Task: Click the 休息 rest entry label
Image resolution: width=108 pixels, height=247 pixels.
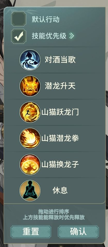Action: pyautogui.click(x=60, y=191)
